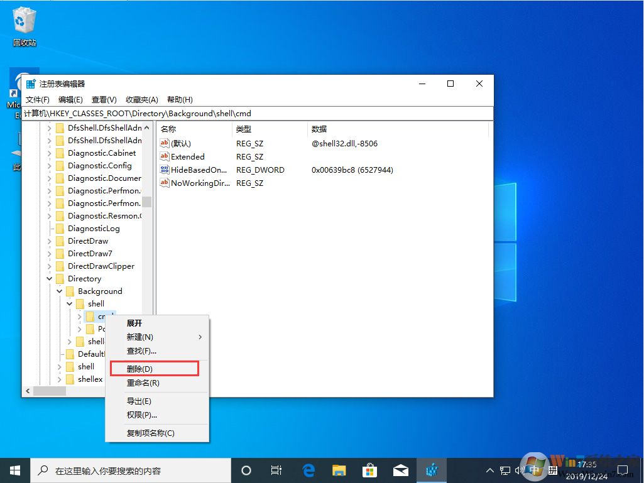Image resolution: width=644 pixels, height=483 pixels.
Task: Select 删除(D) from the context menu
Action: tap(139, 368)
